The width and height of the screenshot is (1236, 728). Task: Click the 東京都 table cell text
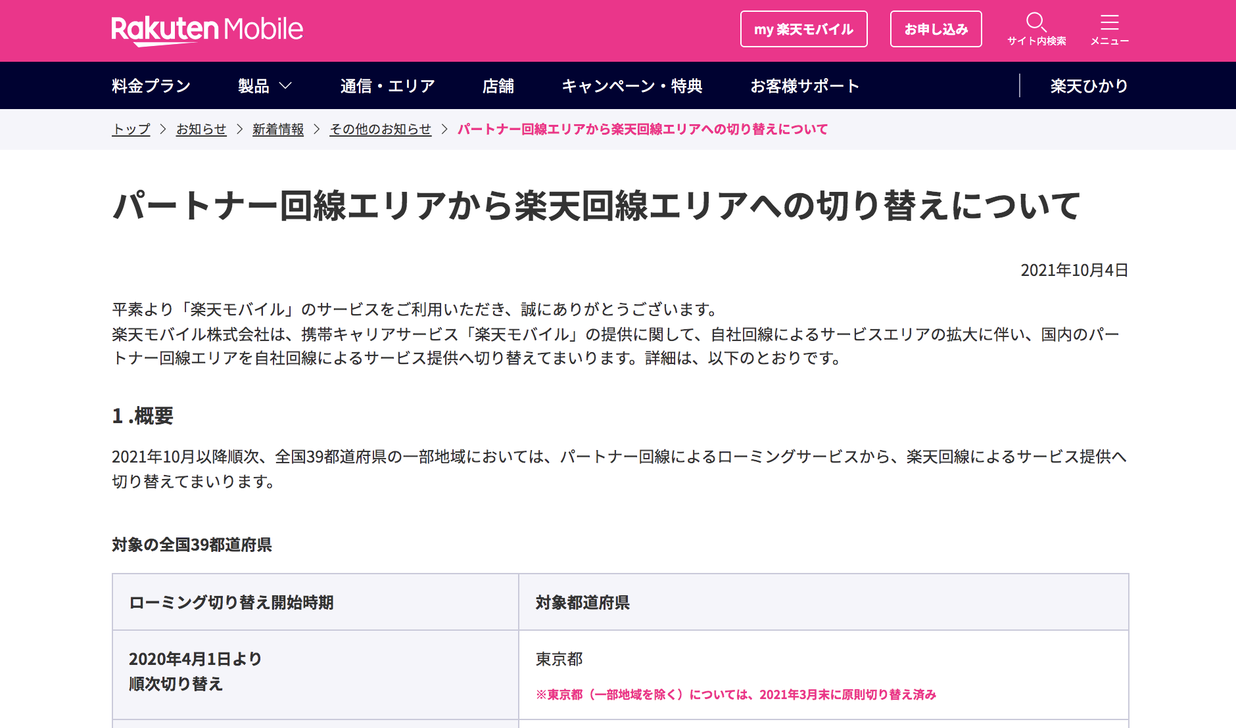click(x=559, y=659)
